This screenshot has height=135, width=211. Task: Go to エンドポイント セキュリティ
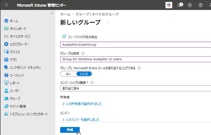point(25,68)
